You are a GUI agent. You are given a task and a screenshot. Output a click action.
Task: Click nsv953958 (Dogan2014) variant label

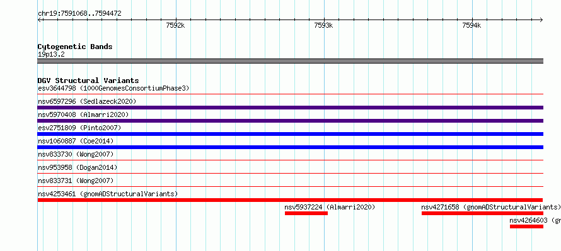click(78, 167)
